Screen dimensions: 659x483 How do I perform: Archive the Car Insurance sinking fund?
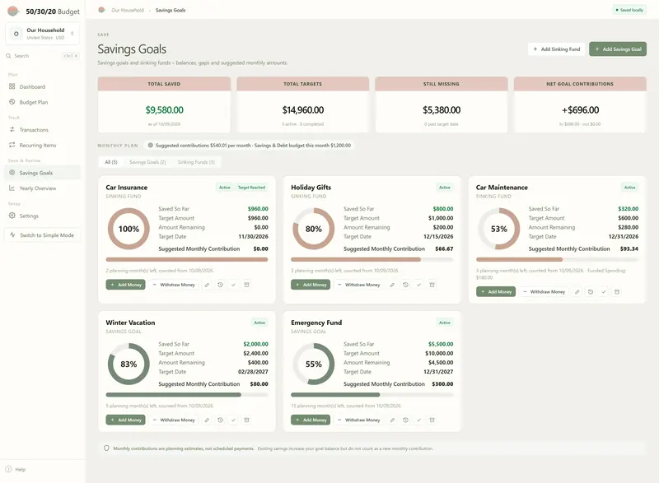246,285
